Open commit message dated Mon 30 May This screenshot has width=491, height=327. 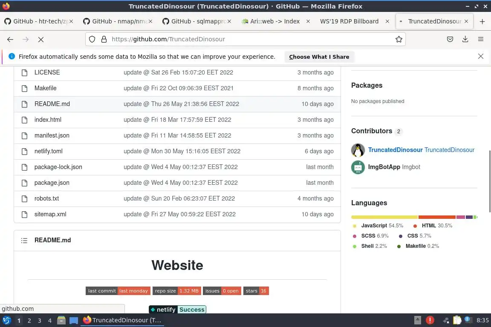click(x=182, y=151)
